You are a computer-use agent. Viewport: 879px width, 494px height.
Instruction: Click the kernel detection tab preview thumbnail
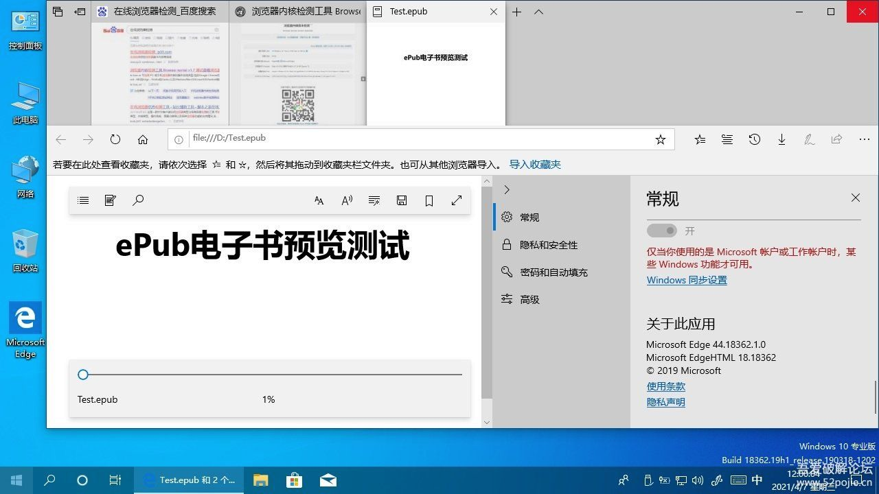(x=297, y=74)
